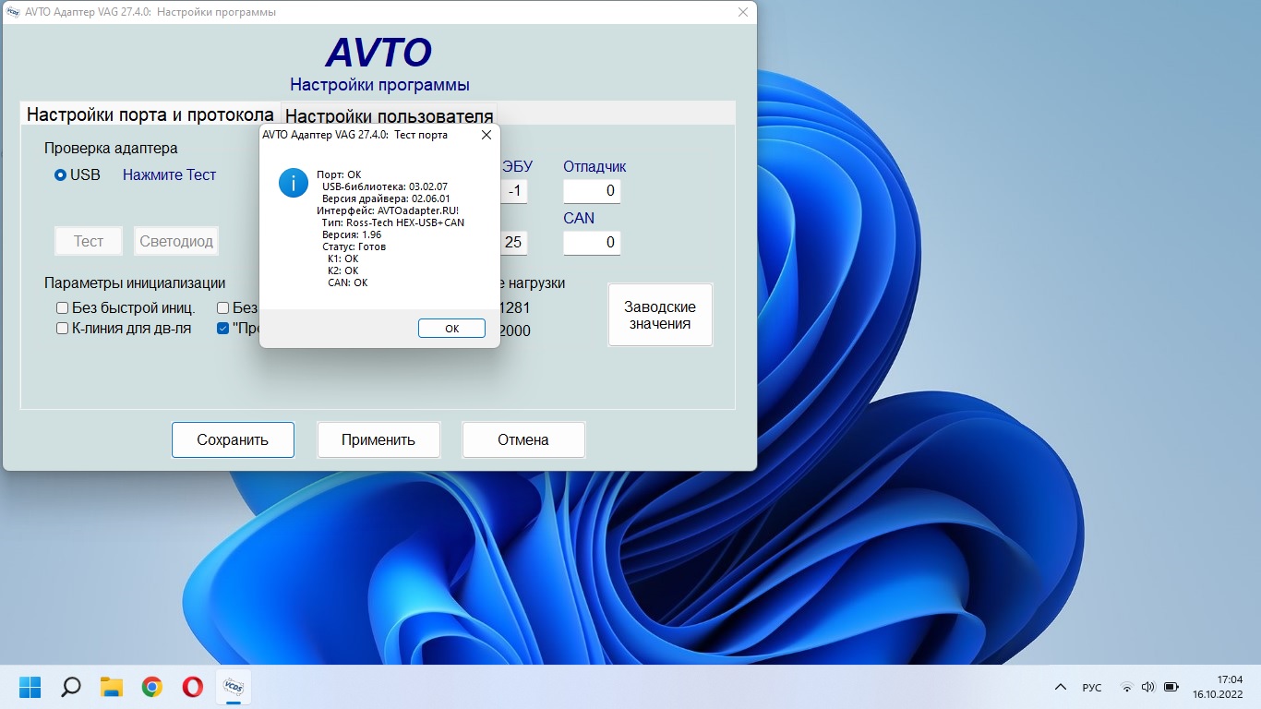Open the РУС input language switcher
1261x709 pixels.
(1092, 687)
